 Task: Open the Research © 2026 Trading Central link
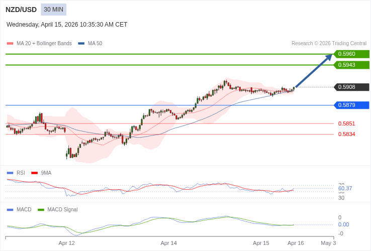click(x=329, y=44)
